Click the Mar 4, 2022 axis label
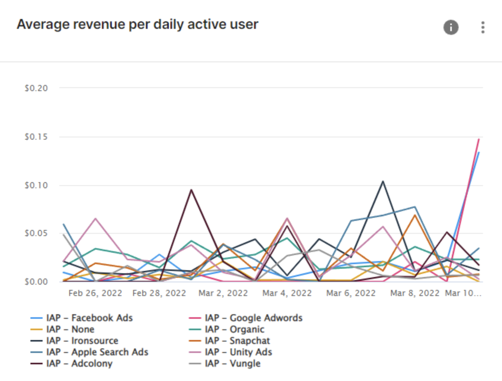This screenshot has width=502, height=381. tap(287, 293)
